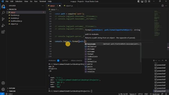
Task: Open the Terminal menu
Action: (x=43, y=1)
